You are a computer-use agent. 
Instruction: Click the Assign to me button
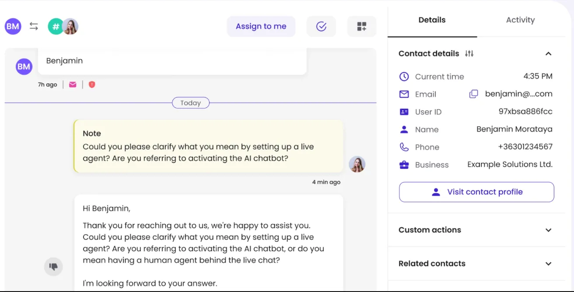tap(261, 26)
